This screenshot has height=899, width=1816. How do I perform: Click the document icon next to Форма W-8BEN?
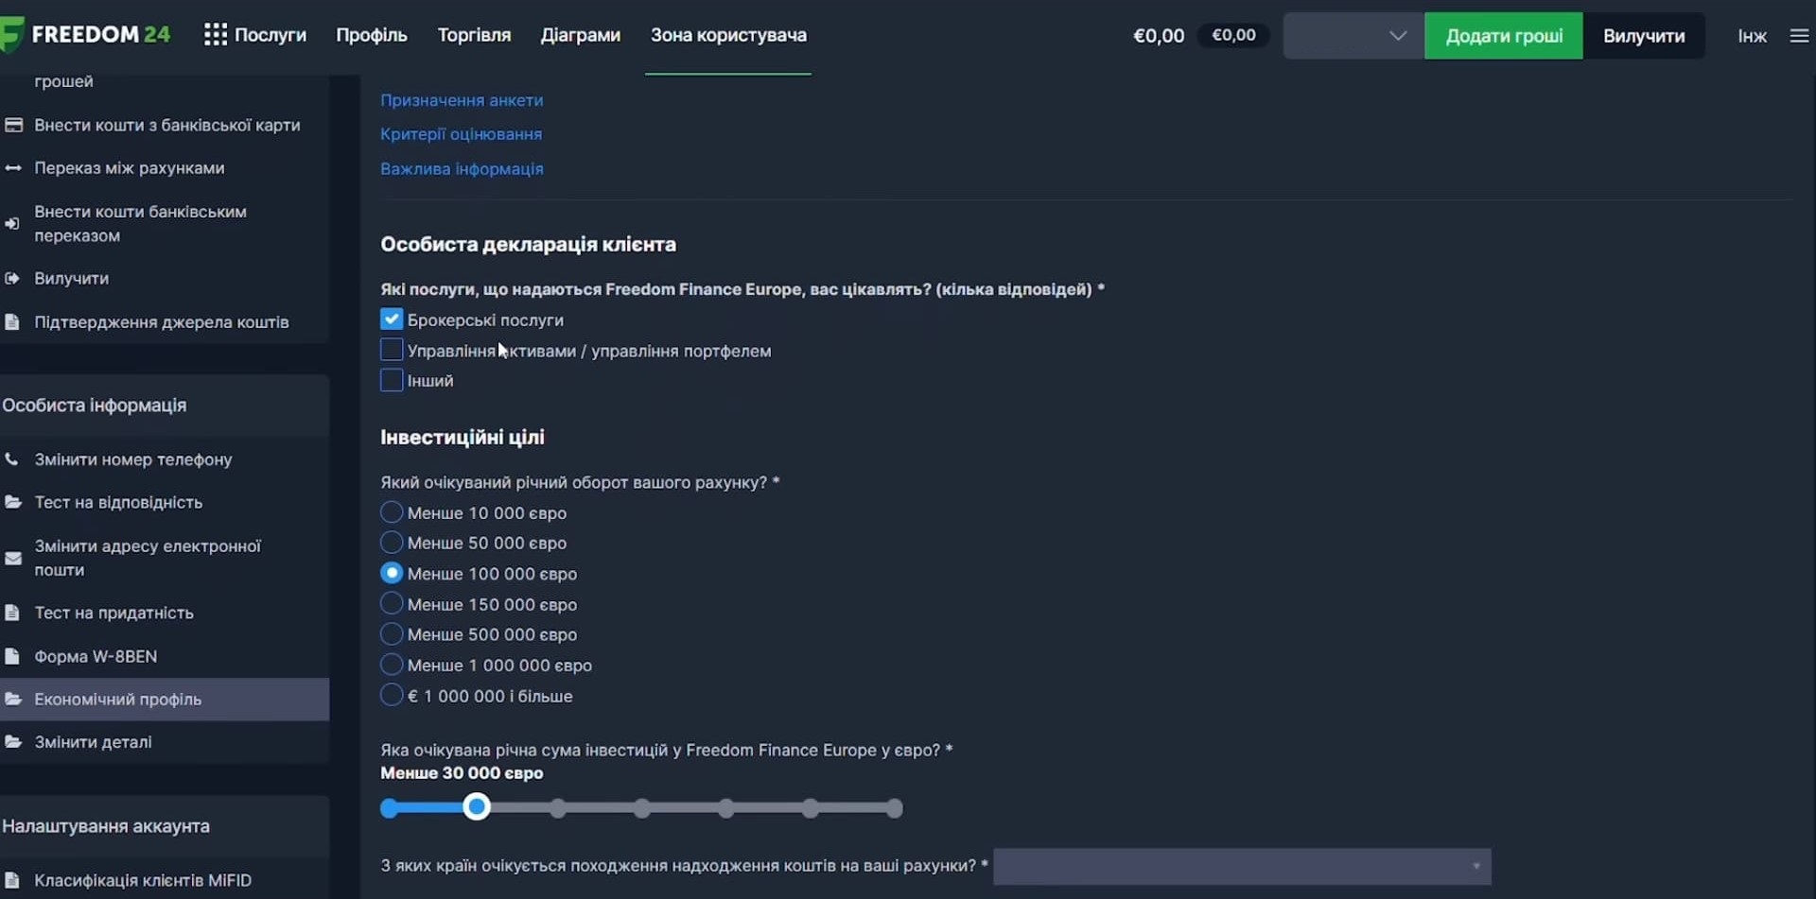click(12, 656)
